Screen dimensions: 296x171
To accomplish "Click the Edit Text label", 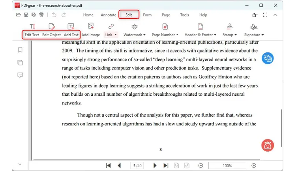I will coord(32,35).
